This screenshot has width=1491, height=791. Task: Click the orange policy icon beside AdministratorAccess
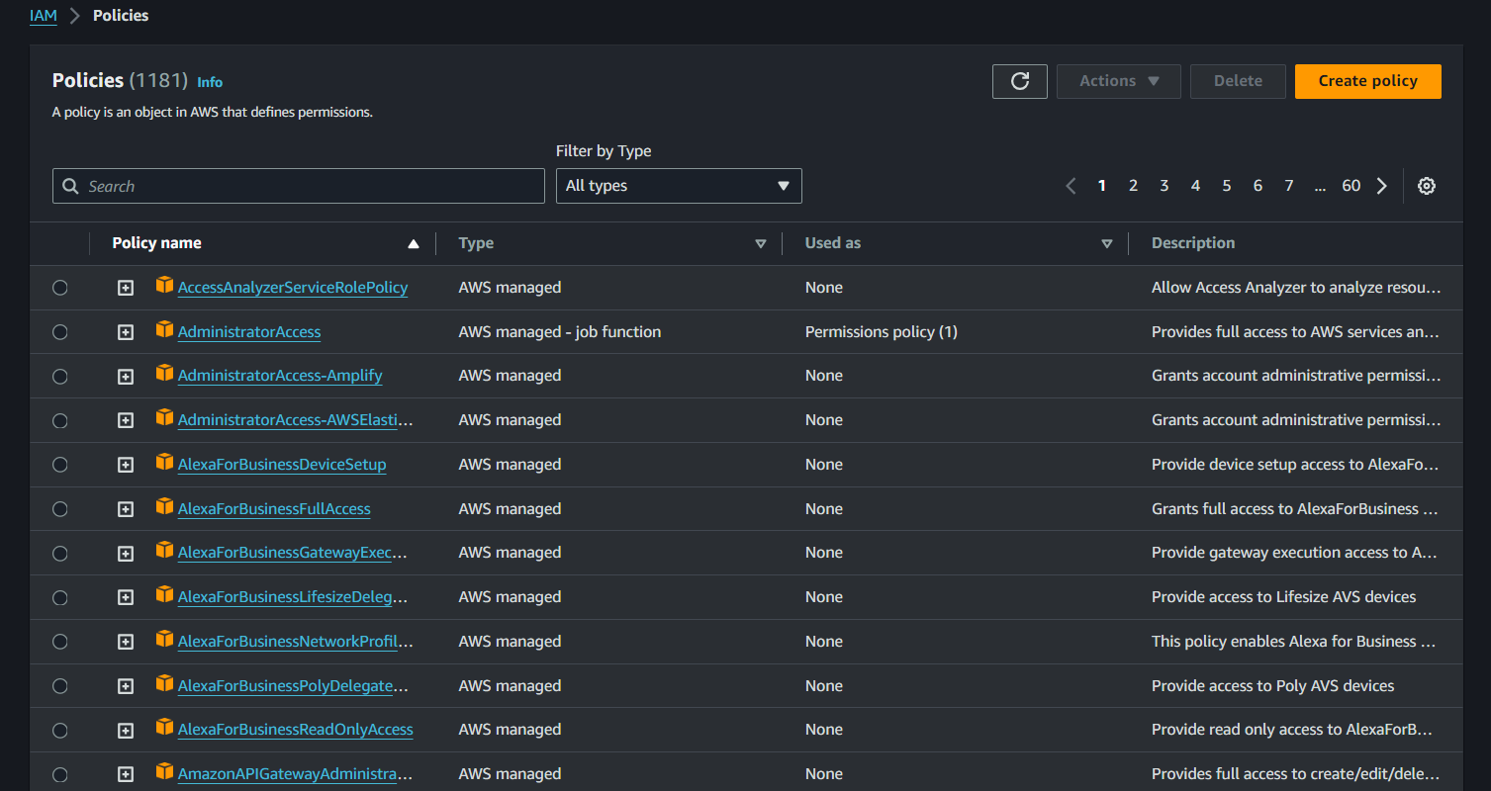(x=164, y=330)
